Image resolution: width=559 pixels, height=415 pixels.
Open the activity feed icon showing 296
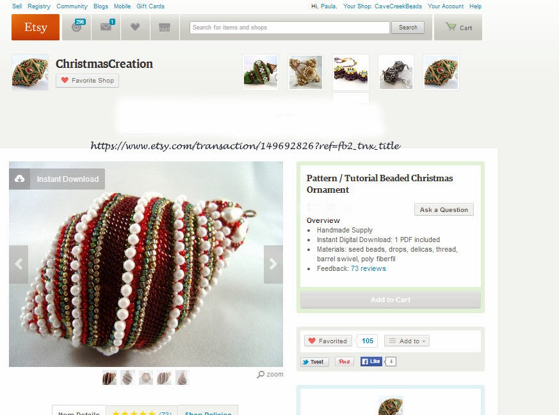point(77,27)
